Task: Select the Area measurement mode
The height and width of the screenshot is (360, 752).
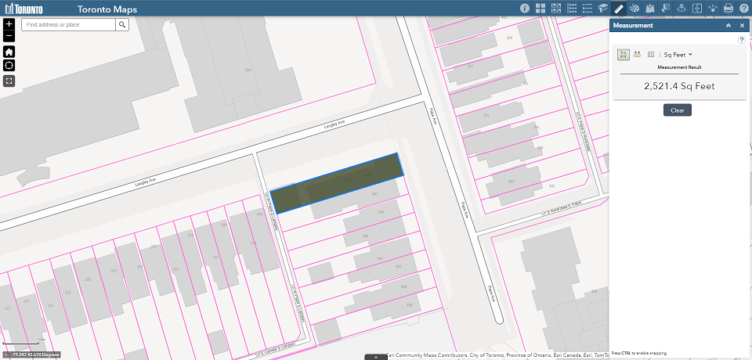Action: pos(623,55)
